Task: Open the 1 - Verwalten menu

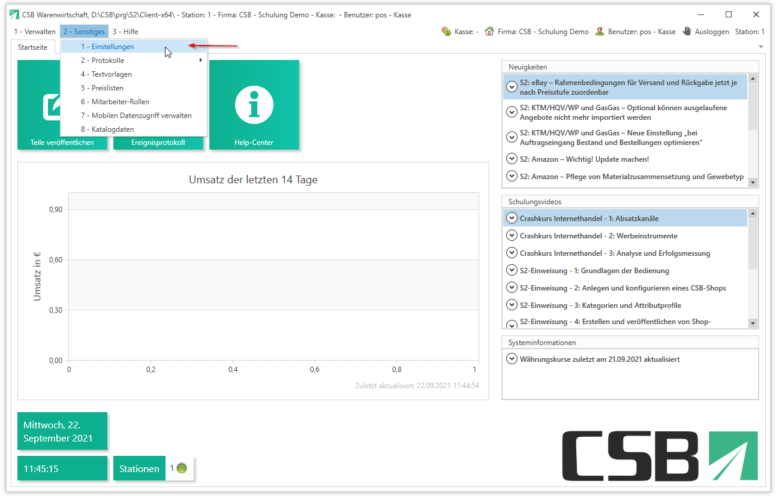Action: click(35, 32)
